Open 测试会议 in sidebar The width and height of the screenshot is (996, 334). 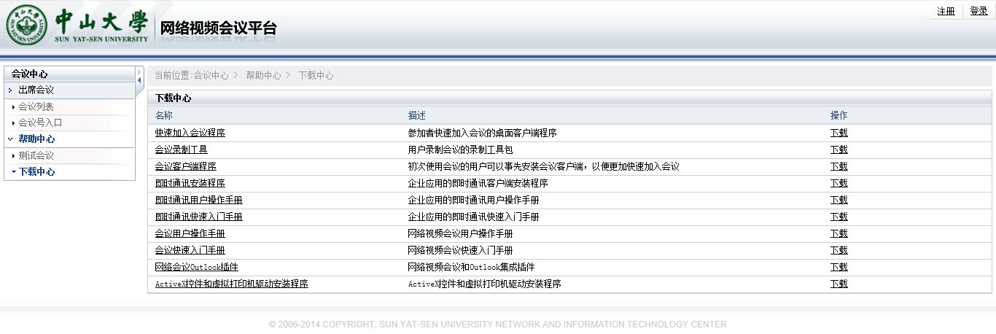click(x=36, y=156)
